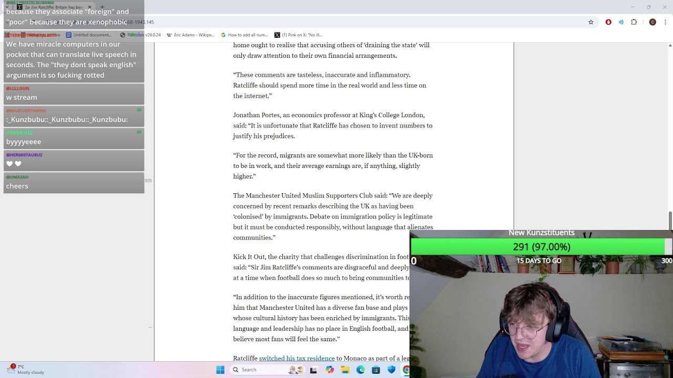673x378 pixels.
Task: Open the Eric Adams Wikipedia bookmark
Action: click(190, 35)
